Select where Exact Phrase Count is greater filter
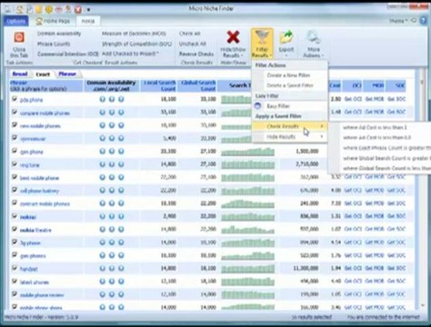Screen dimensions: 431x327 click(x=386, y=148)
